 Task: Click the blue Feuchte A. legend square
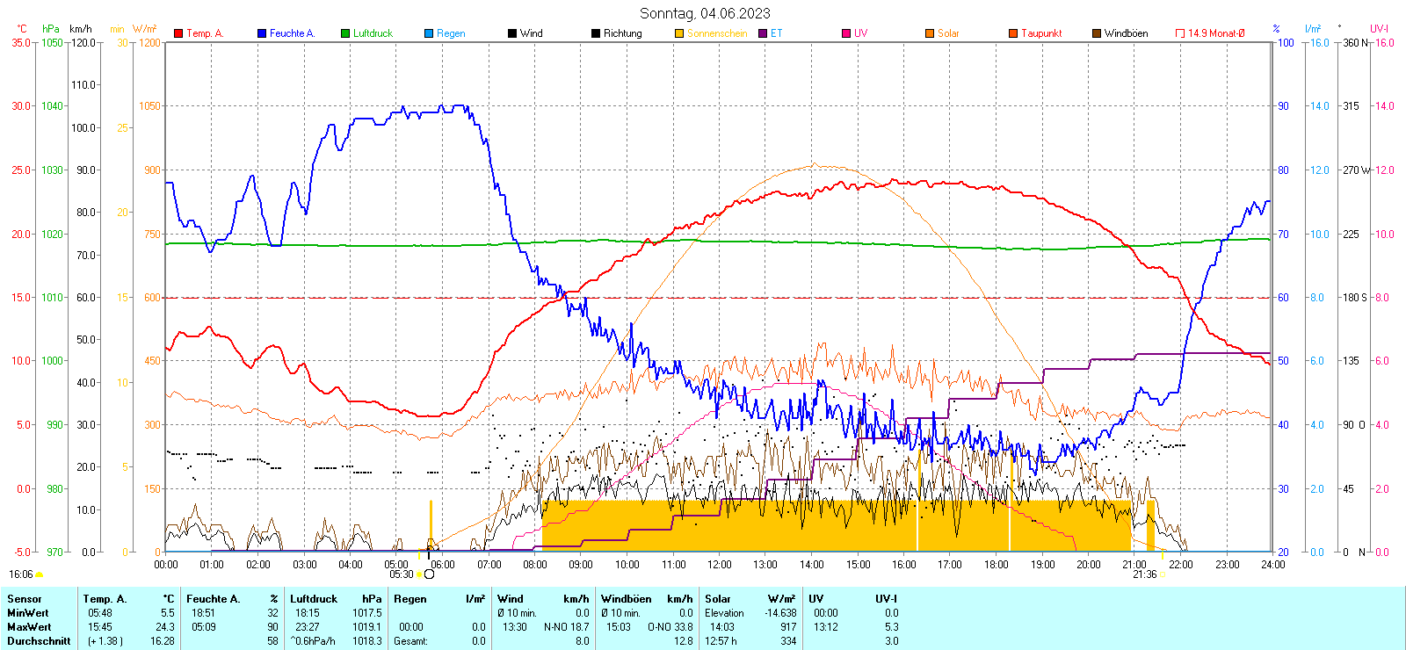[x=262, y=33]
